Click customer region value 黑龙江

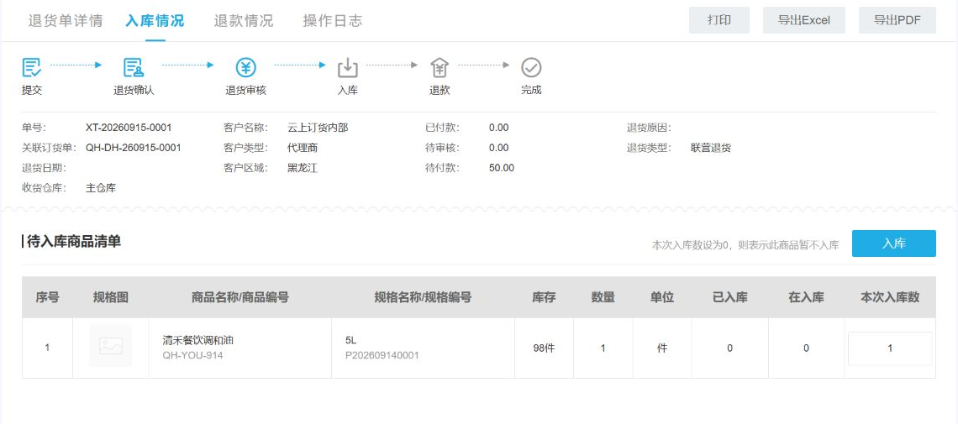[x=303, y=168]
